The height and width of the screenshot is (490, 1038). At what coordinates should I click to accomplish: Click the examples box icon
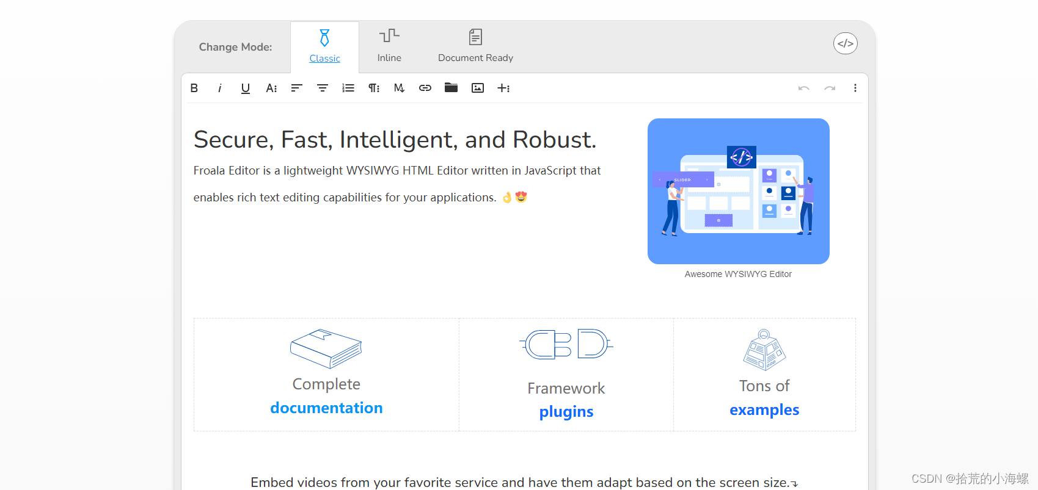(764, 350)
